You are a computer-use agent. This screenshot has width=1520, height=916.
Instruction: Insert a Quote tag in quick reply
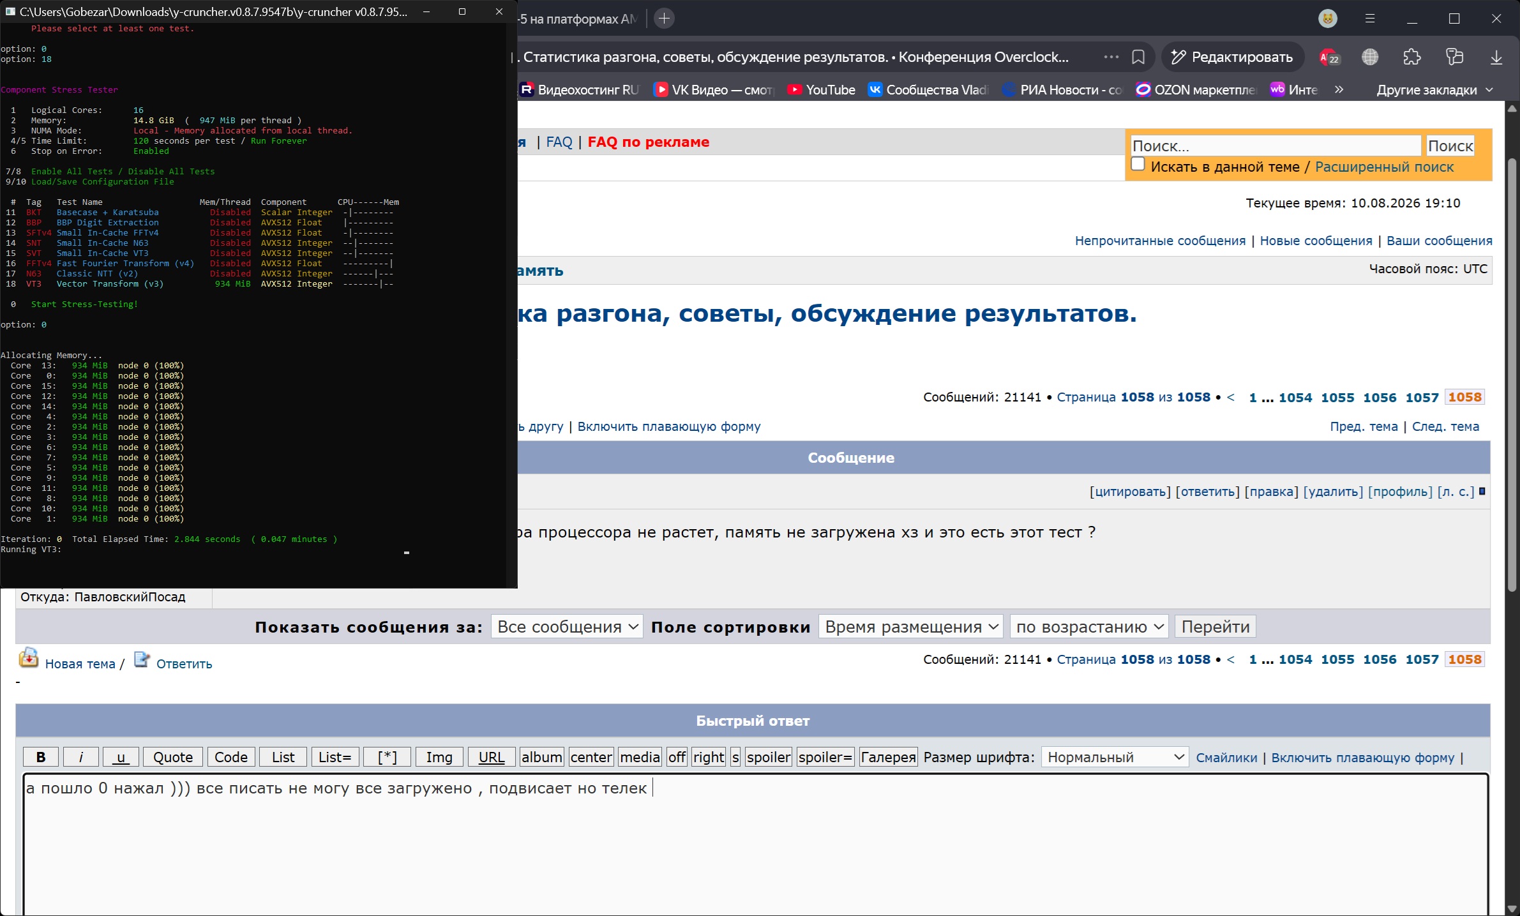click(x=173, y=757)
